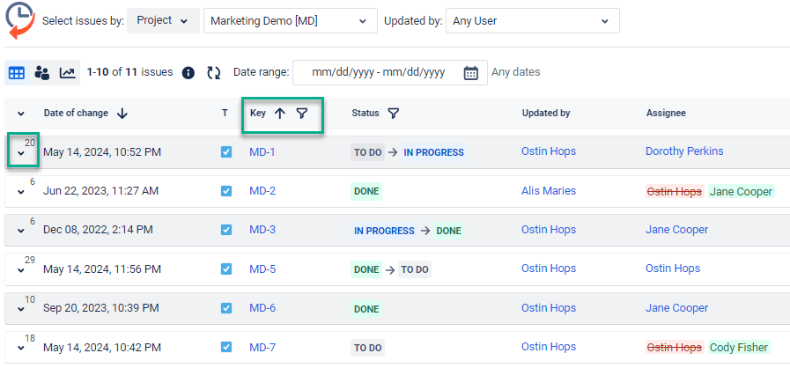Sort Key column with up arrow
Image resolution: width=790 pixels, height=368 pixels.
pos(280,113)
